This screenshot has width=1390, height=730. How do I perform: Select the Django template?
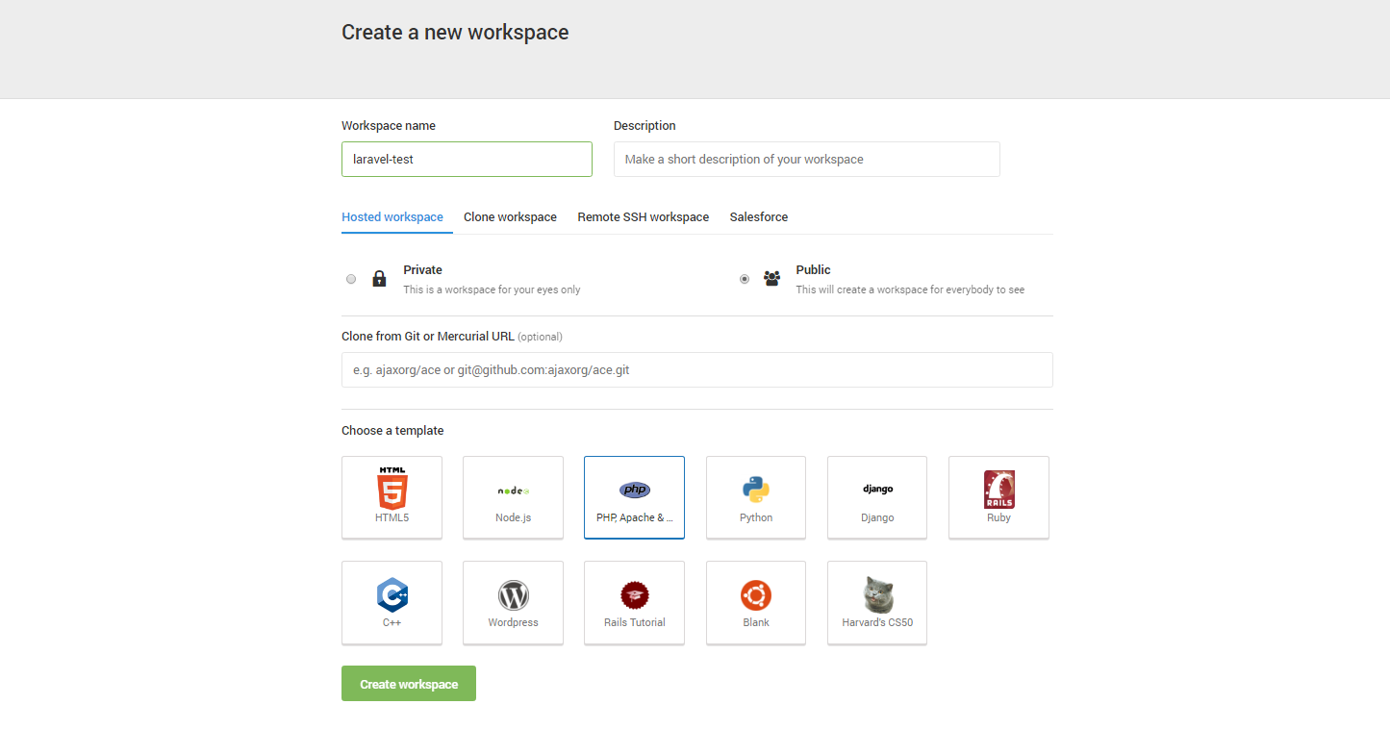click(x=876, y=496)
